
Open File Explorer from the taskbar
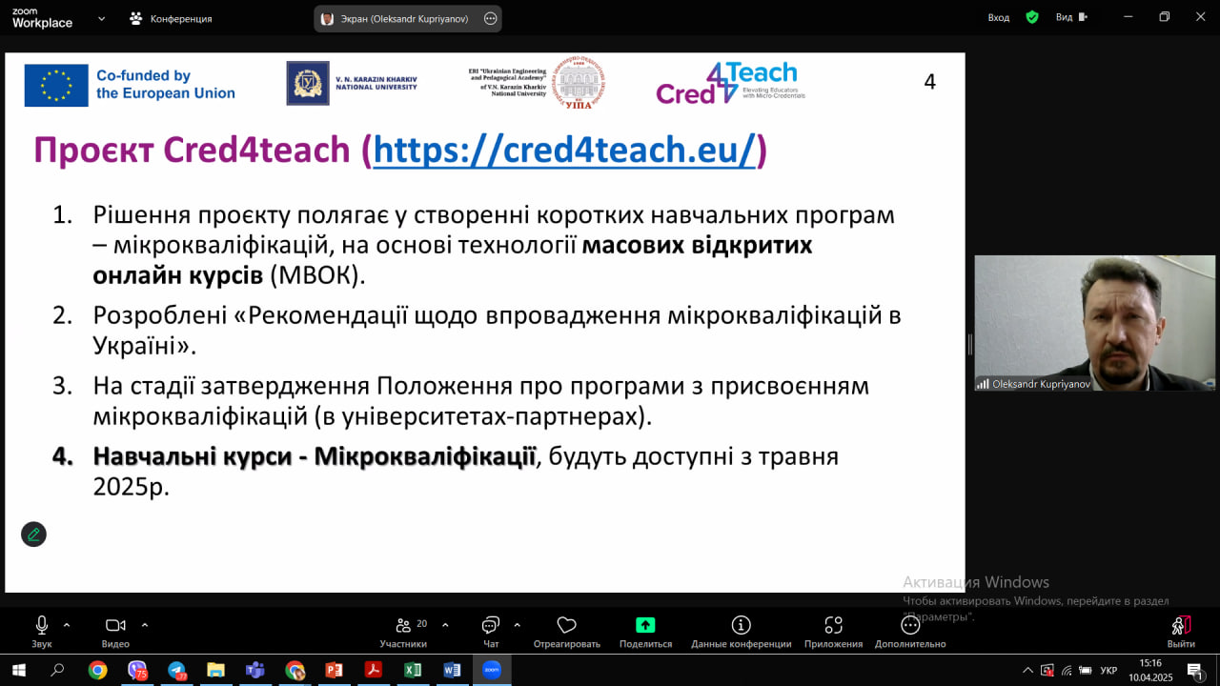pyautogui.click(x=215, y=670)
